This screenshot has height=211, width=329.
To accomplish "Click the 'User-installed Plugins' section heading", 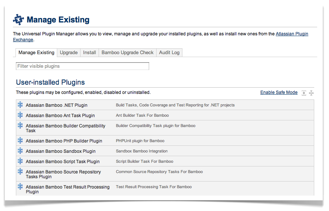I will (50, 82).
